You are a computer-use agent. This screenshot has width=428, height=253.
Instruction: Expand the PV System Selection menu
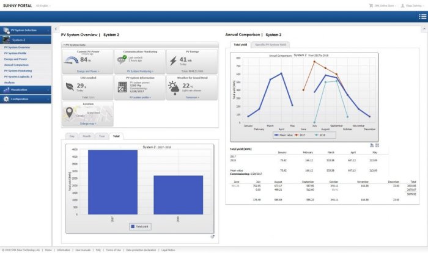[x=26, y=30]
